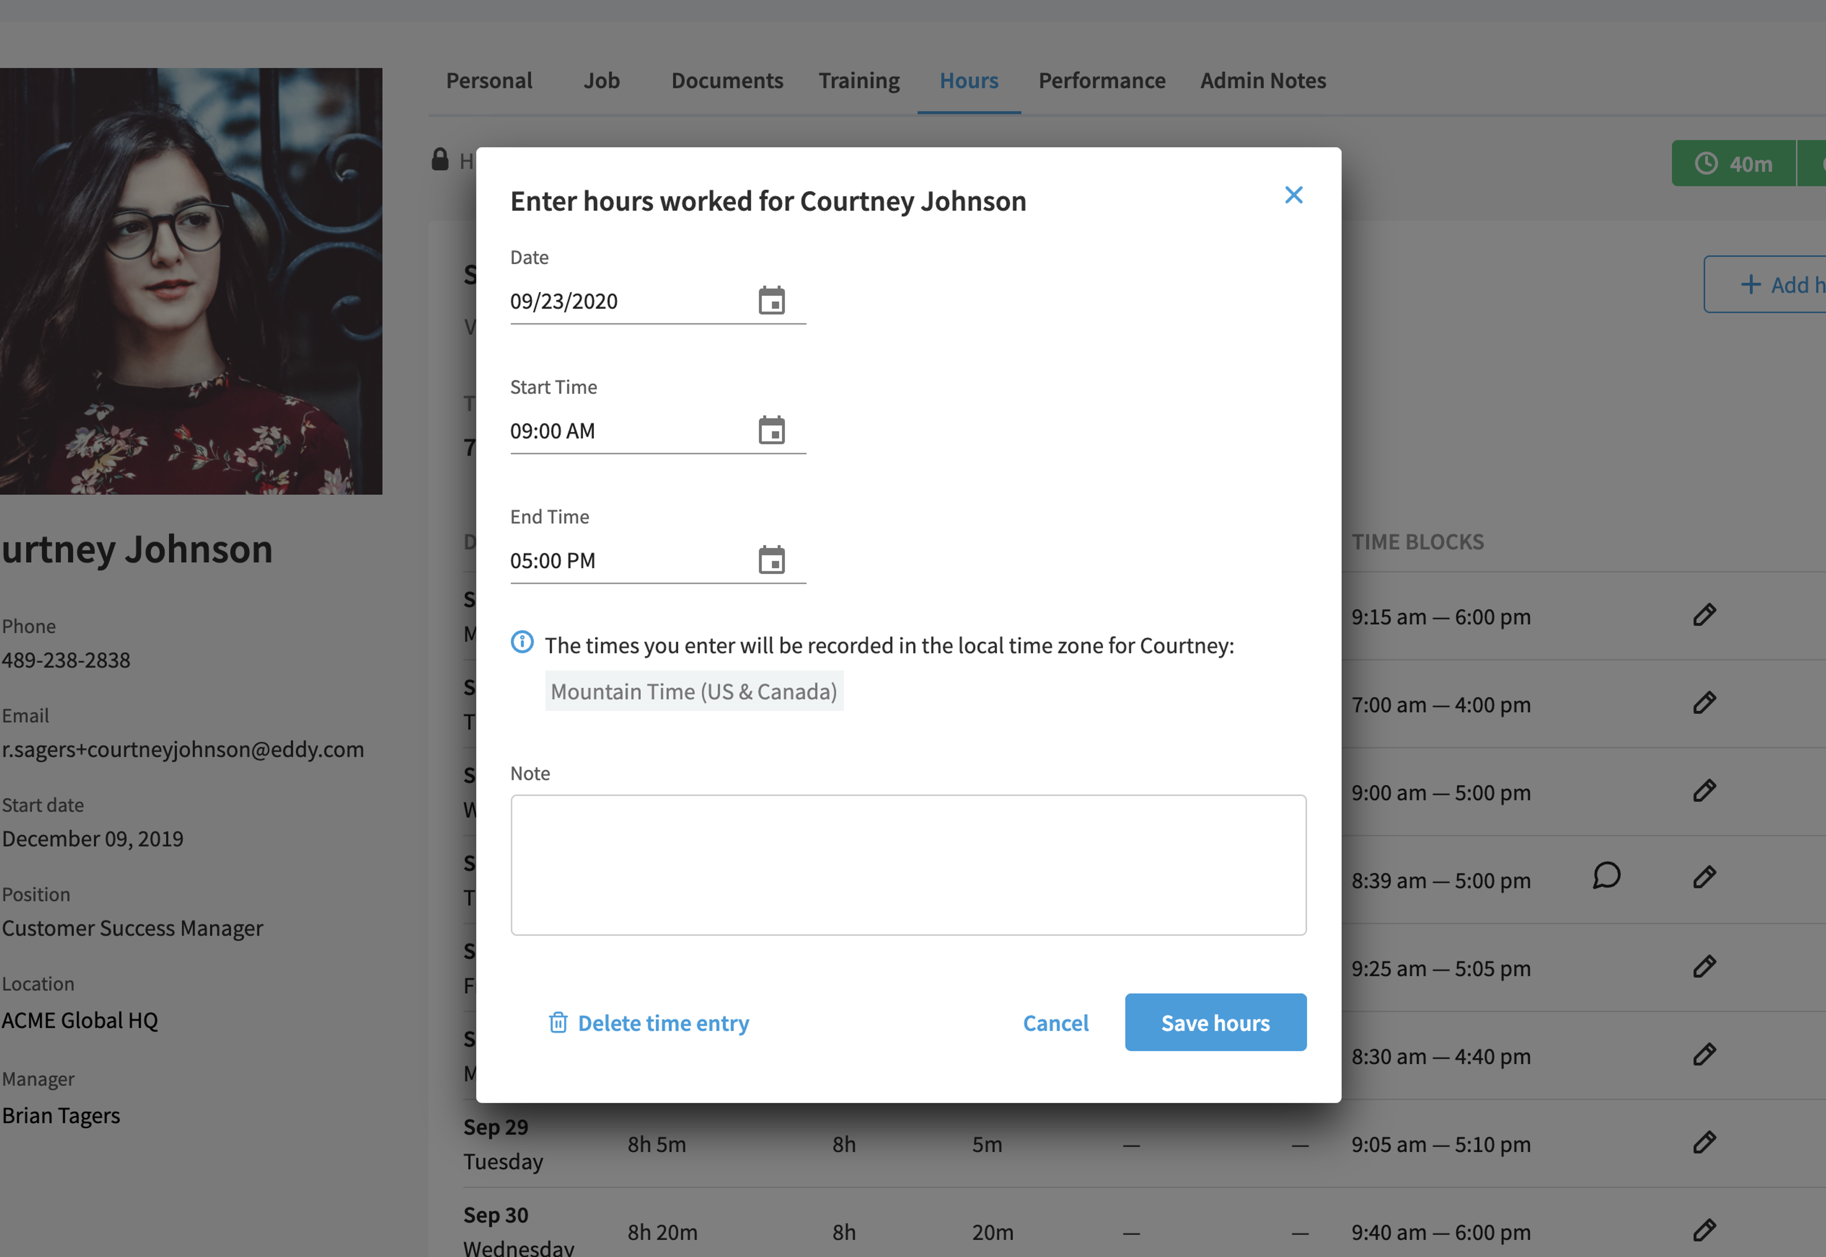Image resolution: width=1826 pixels, height=1257 pixels.
Task: Open the Admin Notes tab
Action: click(x=1263, y=80)
